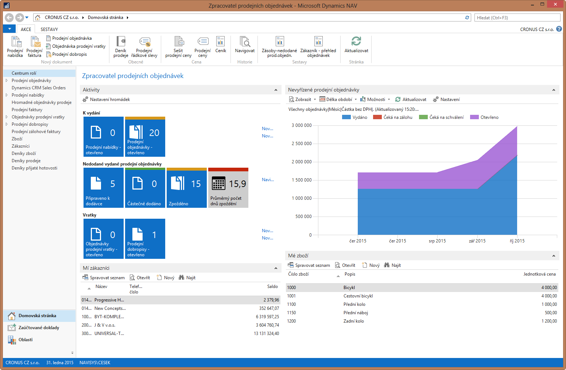Open Objednávky prodejní vratky - otevřeno tile
Screen dimensions: 566x370
pyautogui.click(x=104, y=239)
